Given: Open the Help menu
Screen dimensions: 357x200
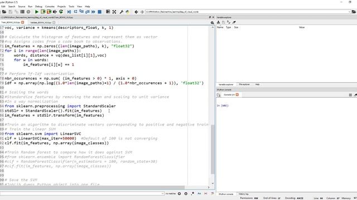Looking at the screenshot, I should (x=88, y=7).
